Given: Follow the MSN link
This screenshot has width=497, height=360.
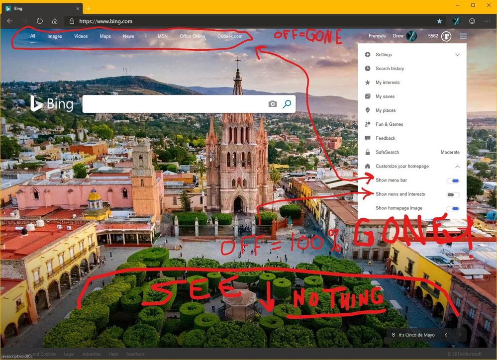Looking at the screenshot, I should pos(163,36).
